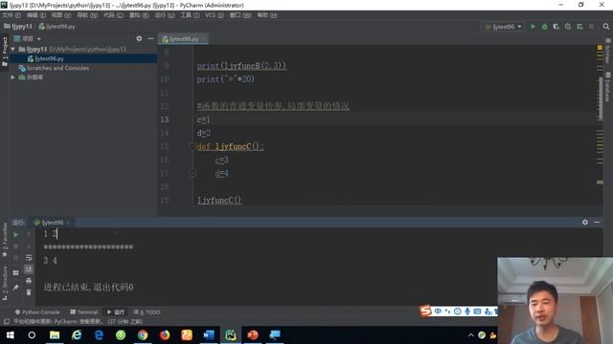This screenshot has width=613, height=344.
Task: Print the Run console output
Action: (29, 281)
